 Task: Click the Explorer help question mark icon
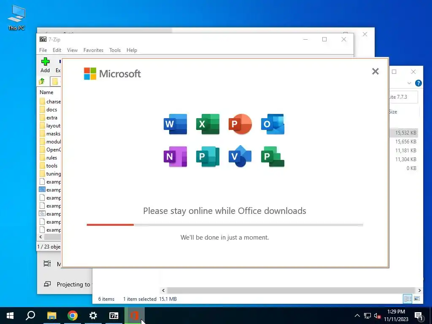tap(418, 83)
